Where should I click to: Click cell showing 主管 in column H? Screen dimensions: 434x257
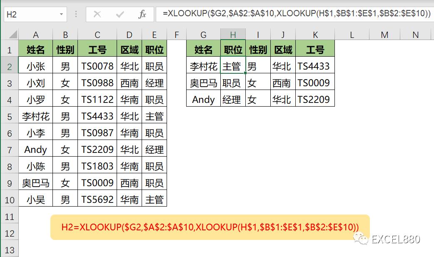pos(233,66)
